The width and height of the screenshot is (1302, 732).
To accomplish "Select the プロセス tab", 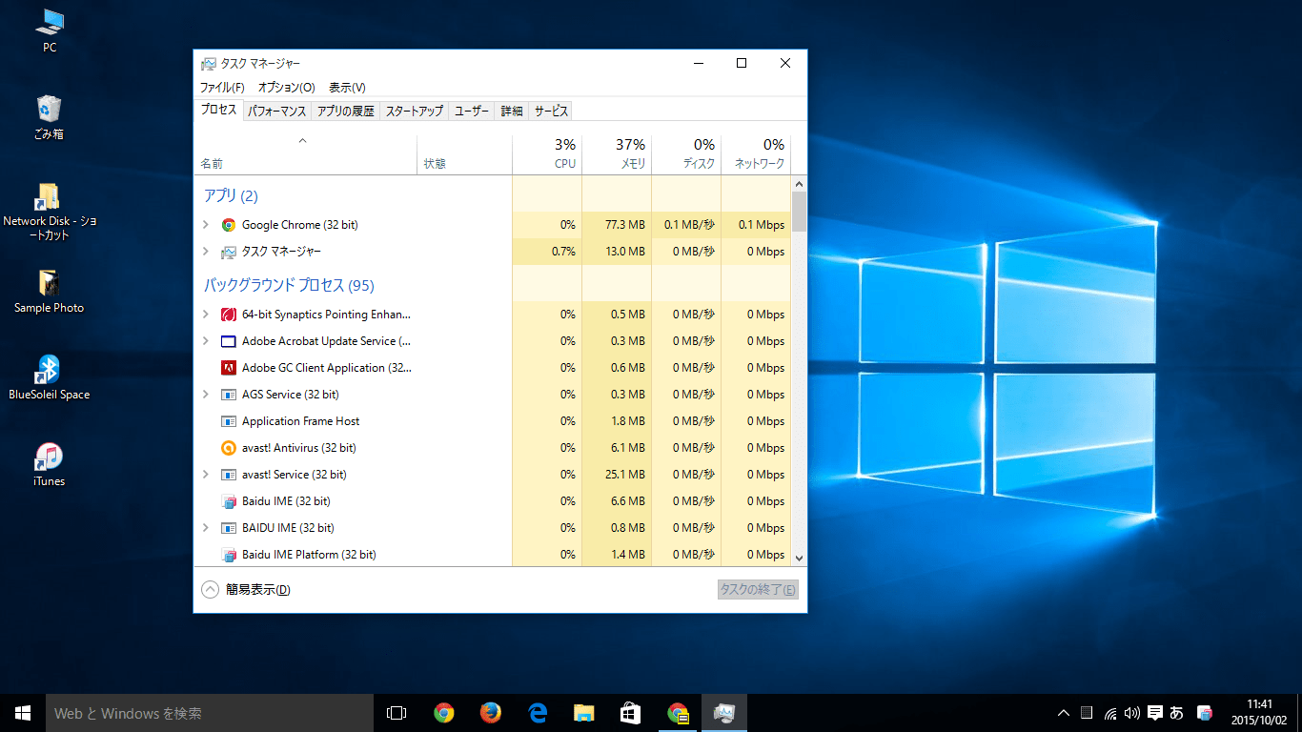I will pos(218,110).
